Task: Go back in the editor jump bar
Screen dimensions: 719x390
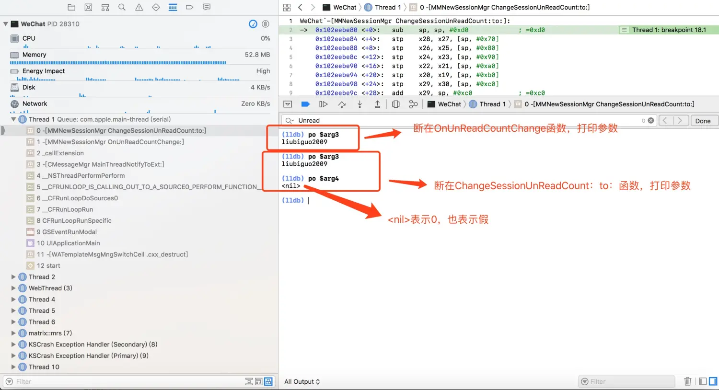Action: 300,7
